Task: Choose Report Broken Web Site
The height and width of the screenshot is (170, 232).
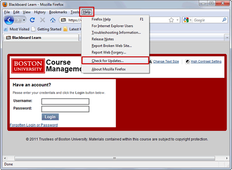Action: click(115, 46)
